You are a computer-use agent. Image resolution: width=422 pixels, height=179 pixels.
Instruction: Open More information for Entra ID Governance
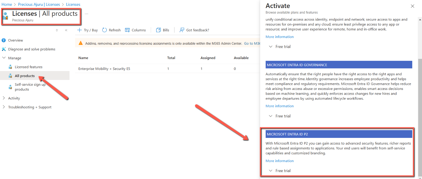click(280, 106)
